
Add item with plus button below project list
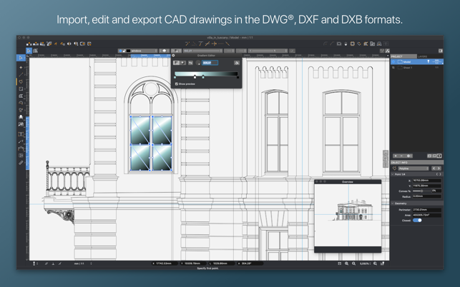(396, 156)
